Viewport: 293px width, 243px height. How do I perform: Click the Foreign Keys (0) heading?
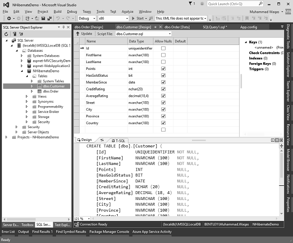coord(262,64)
